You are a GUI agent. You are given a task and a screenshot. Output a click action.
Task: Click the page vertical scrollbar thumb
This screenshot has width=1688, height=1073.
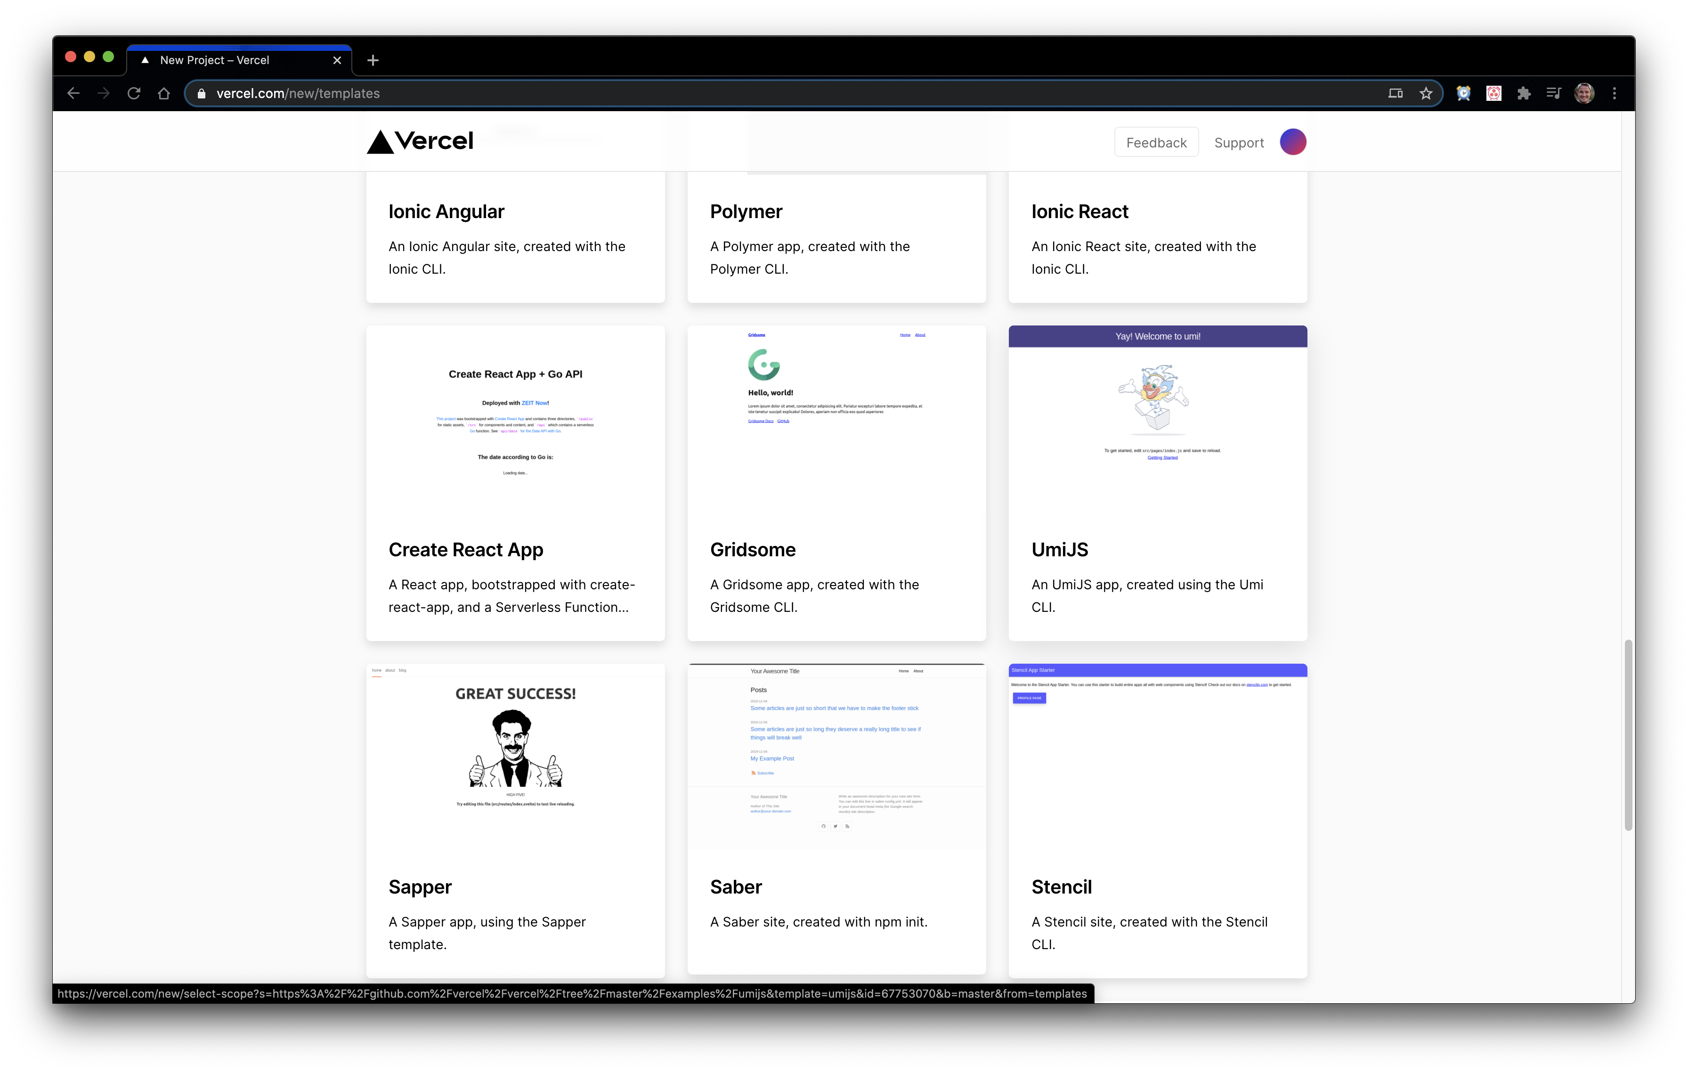coord(1628,735)
